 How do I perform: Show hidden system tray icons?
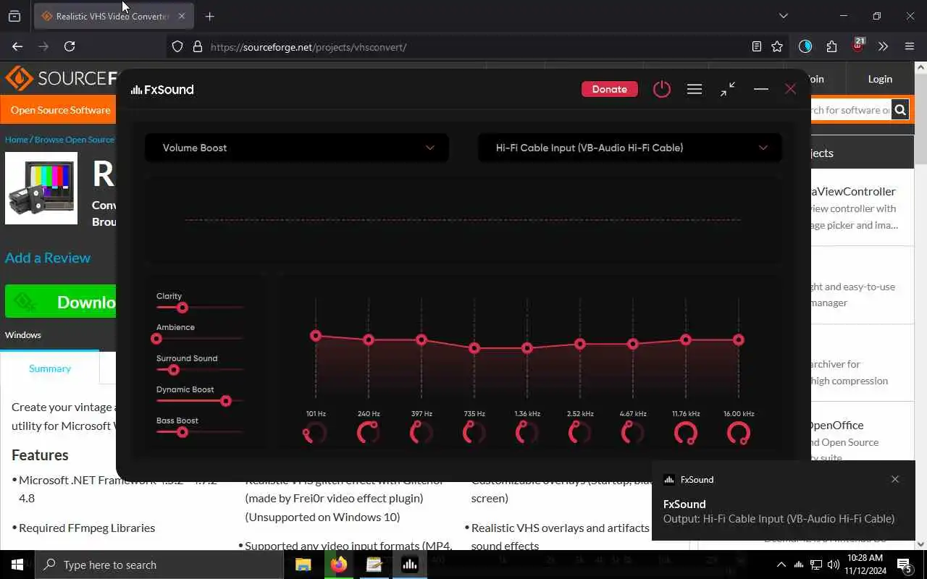click(x=781, y=565)
